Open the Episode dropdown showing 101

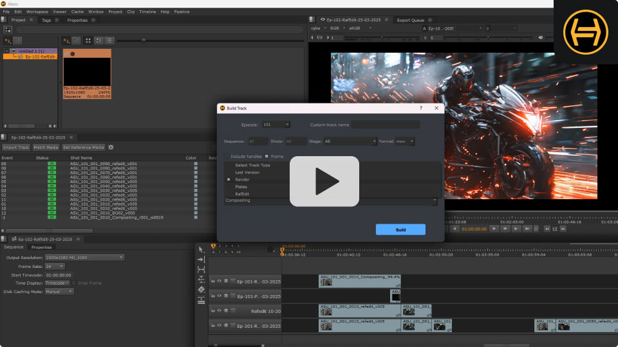click(276, 125)
